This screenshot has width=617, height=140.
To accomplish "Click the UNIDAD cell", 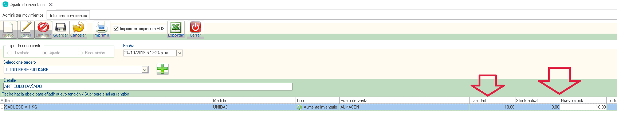I will (x=254, y=107).
